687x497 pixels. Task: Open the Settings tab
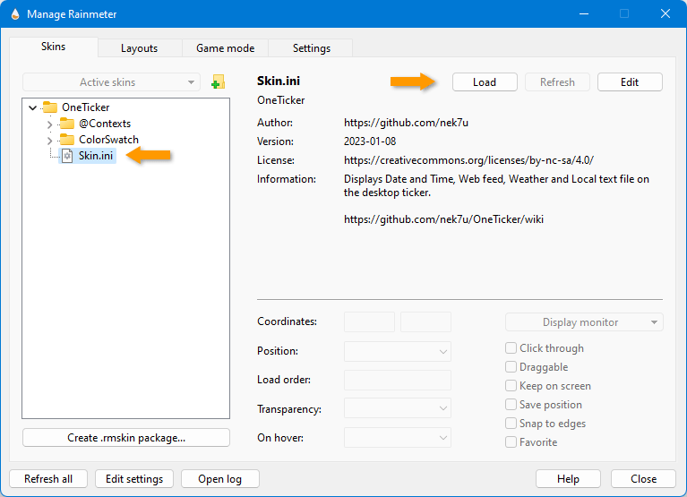[x=312, y=48]
